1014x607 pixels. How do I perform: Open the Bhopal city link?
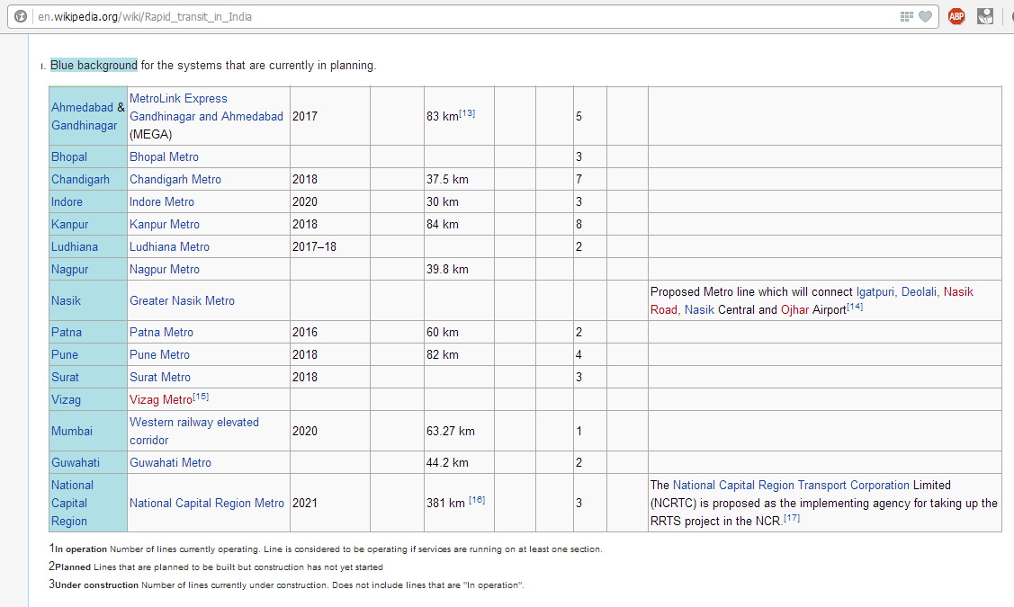(69, 156)
